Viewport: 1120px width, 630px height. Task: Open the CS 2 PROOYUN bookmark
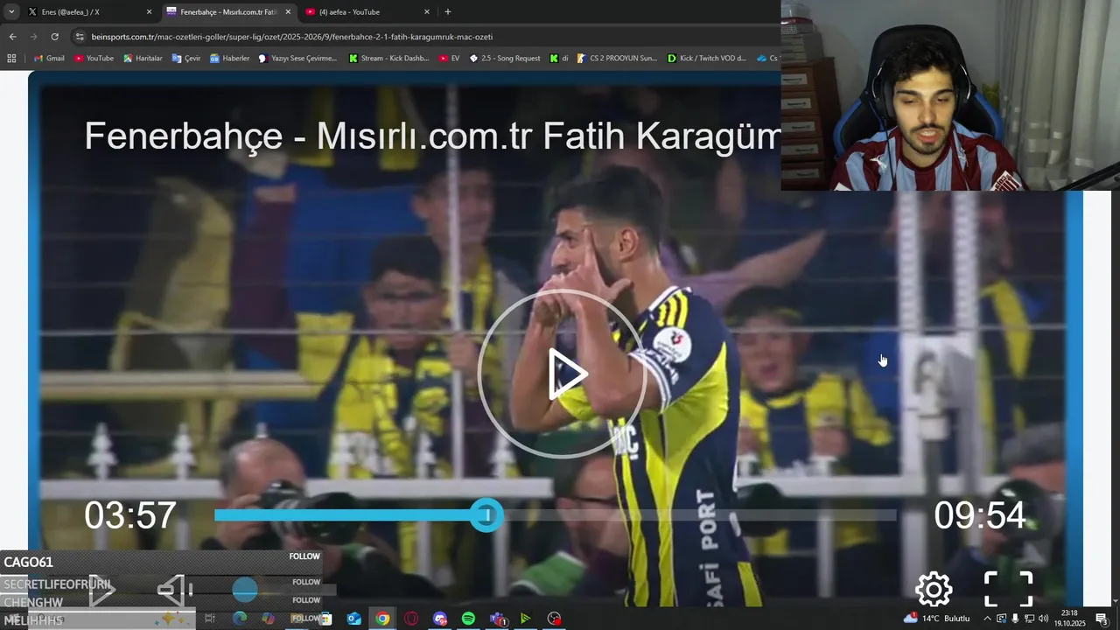point(617,59)
